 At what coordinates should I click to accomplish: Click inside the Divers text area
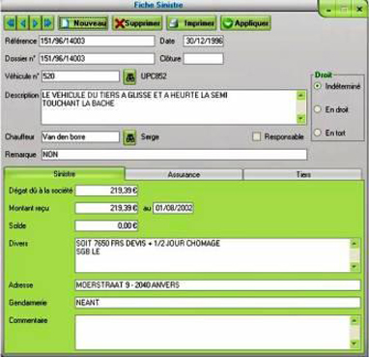(213, 255)
